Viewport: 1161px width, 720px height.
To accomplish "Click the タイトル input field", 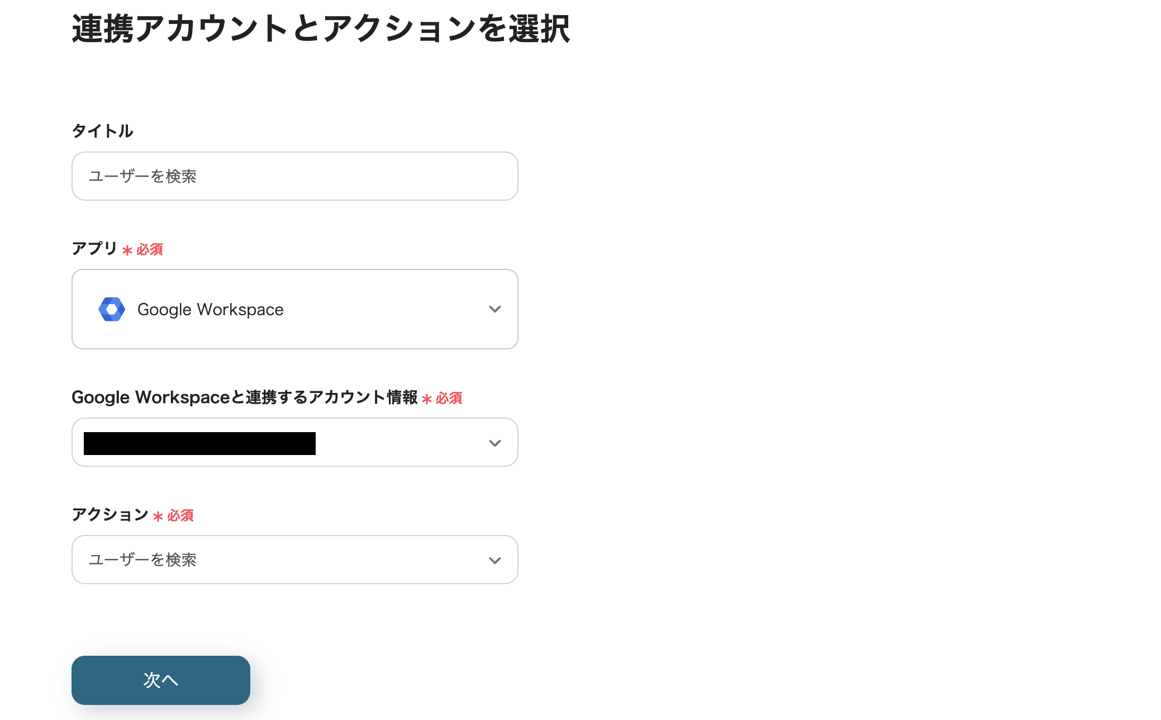I will [294, 176].
